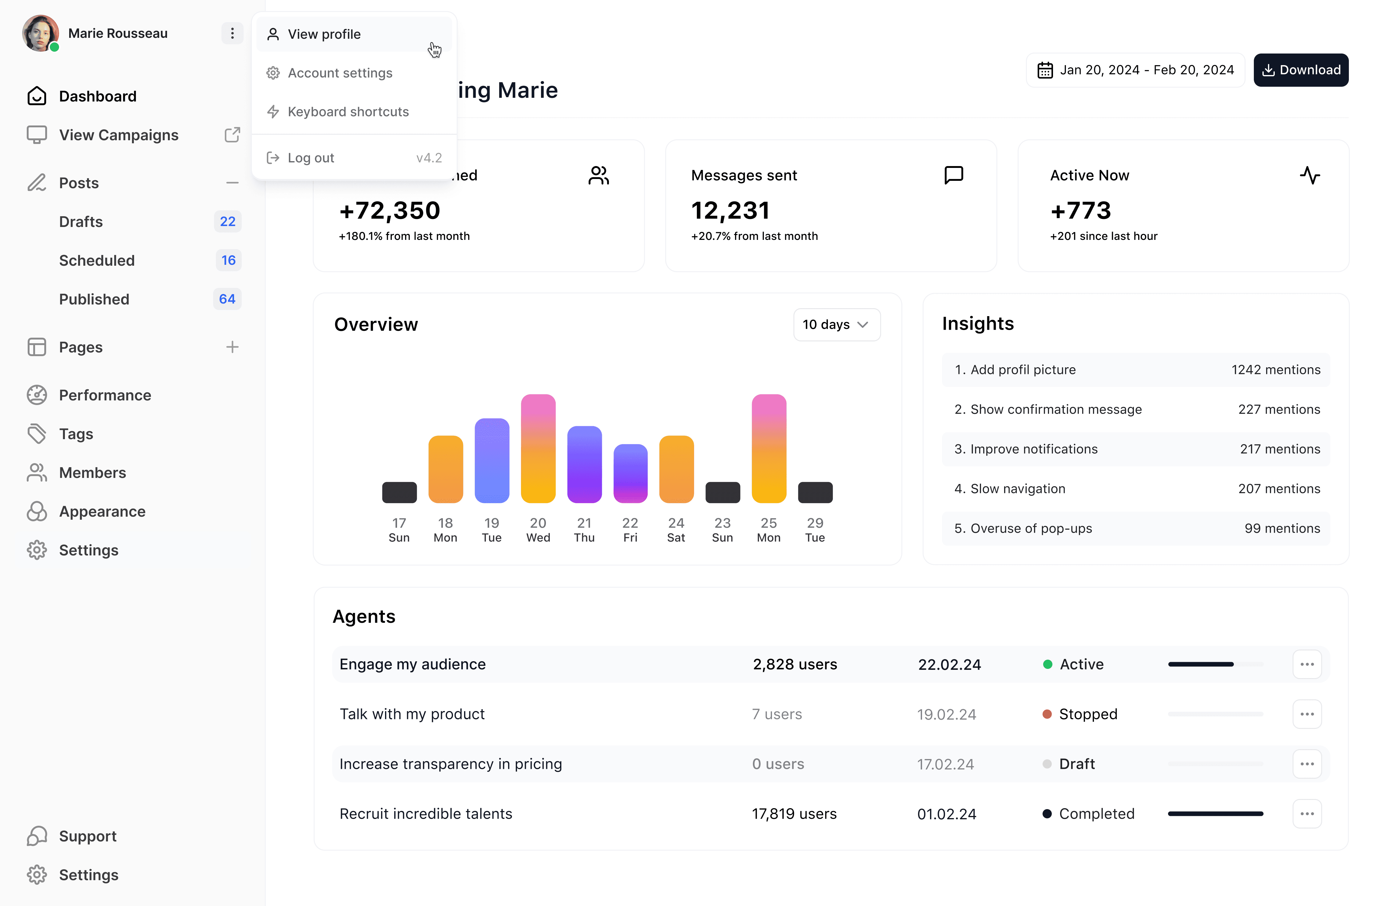
Task: Click the Engage my audience progress bar
Action: 1215,664
